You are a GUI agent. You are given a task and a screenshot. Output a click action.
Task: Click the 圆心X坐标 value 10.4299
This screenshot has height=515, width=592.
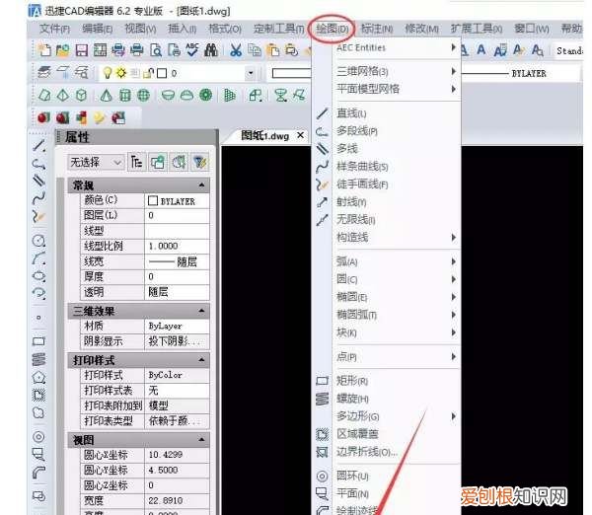[x=177, y=455]
